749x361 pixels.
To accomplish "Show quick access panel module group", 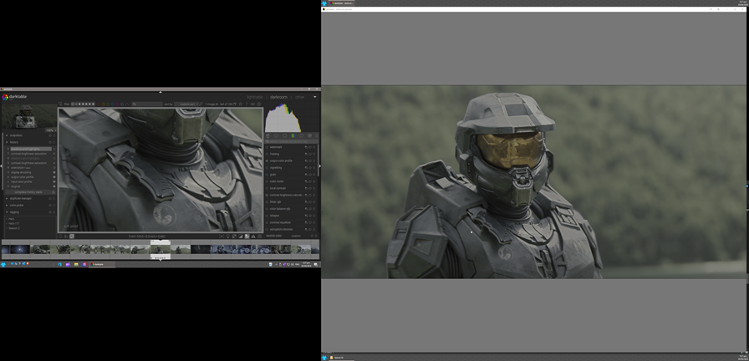I will pyautogui.click(x=268, y=135).
